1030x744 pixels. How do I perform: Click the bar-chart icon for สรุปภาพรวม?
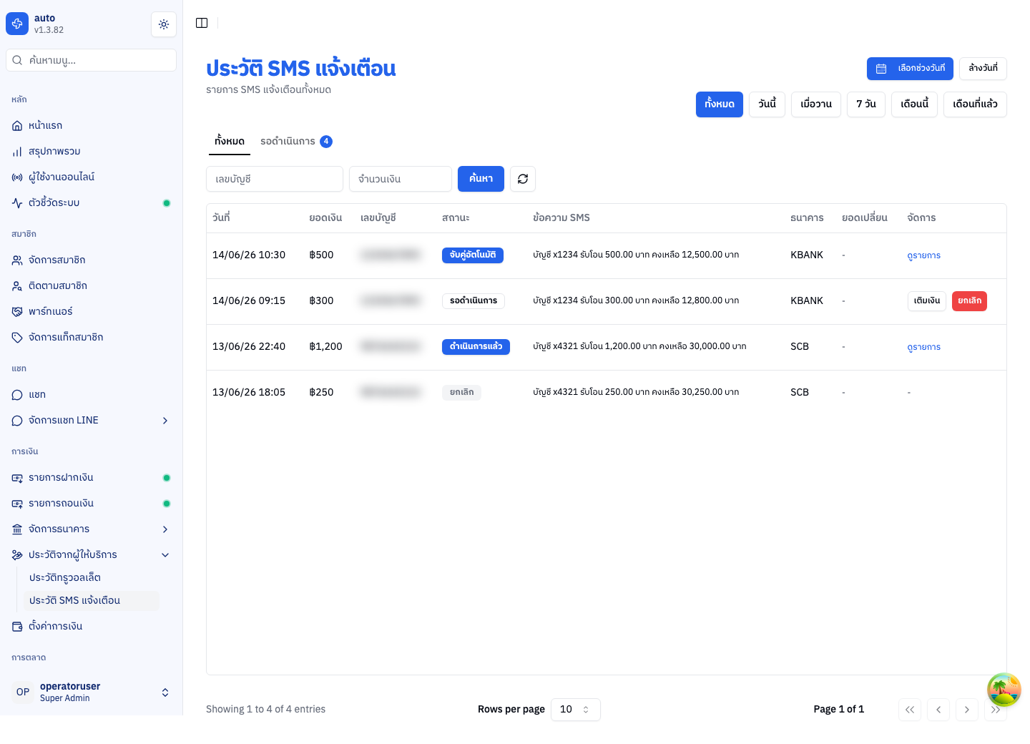tap(17, 152)
